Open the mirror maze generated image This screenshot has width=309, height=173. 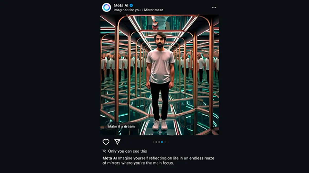point(160,75)
